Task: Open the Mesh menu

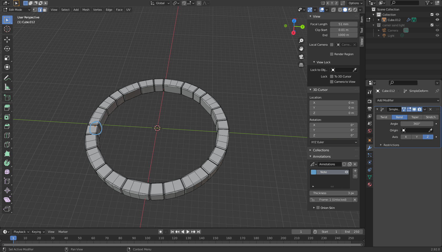Action: [x=86, y=10]
